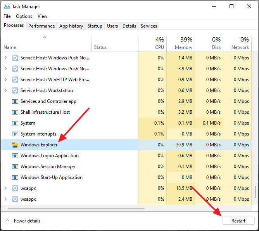This screenshot has width=259, height=231.
Task: Click the Windows Session Manager icon
Action: click(x=15, y=167)
